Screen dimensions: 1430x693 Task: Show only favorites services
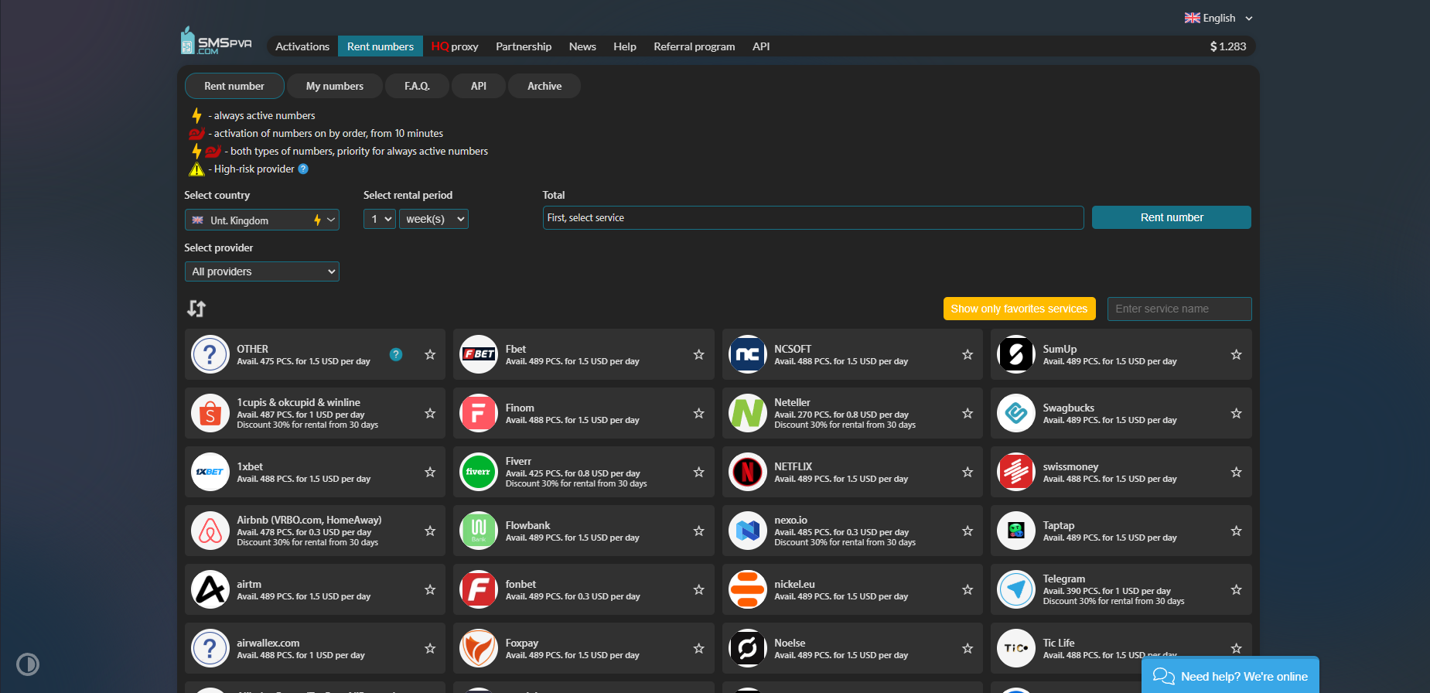pos(1019,309)
